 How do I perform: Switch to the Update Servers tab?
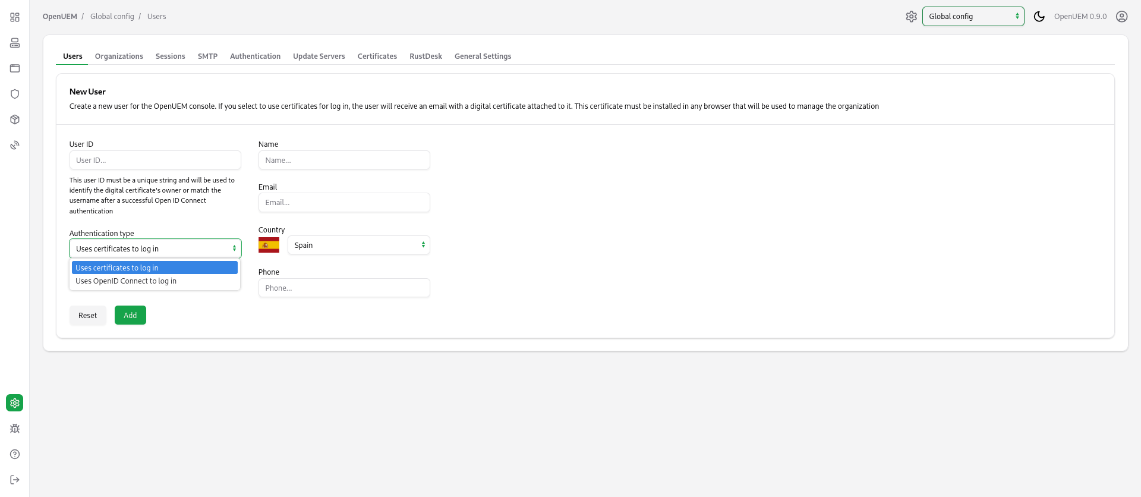(x=319, y=56)
